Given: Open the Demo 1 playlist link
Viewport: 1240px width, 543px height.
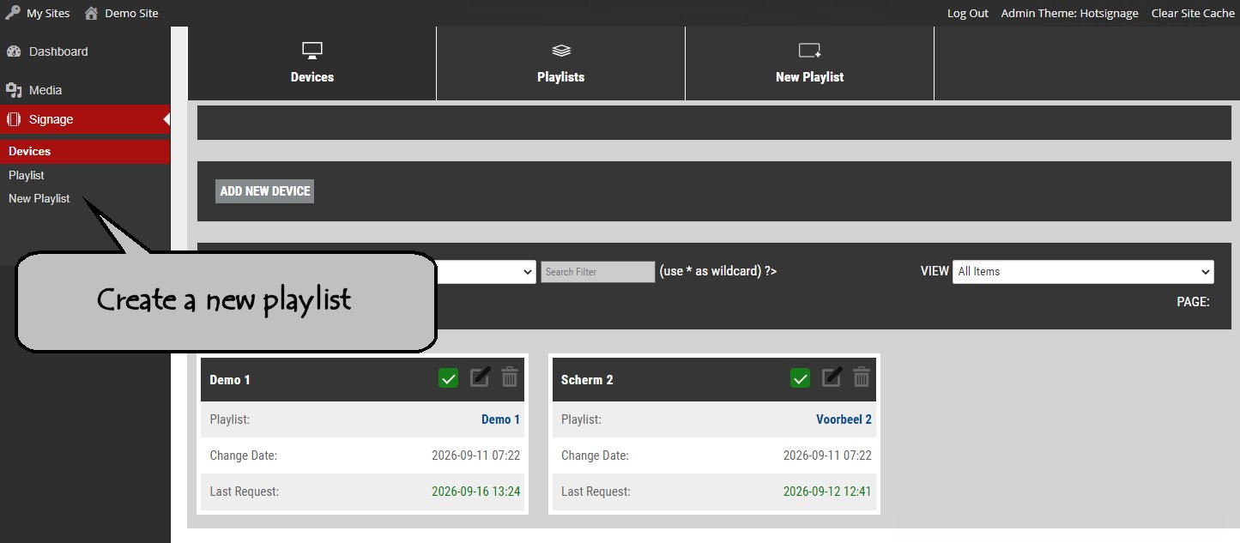Looking at the screenshot, I should [x=501, y=419].
